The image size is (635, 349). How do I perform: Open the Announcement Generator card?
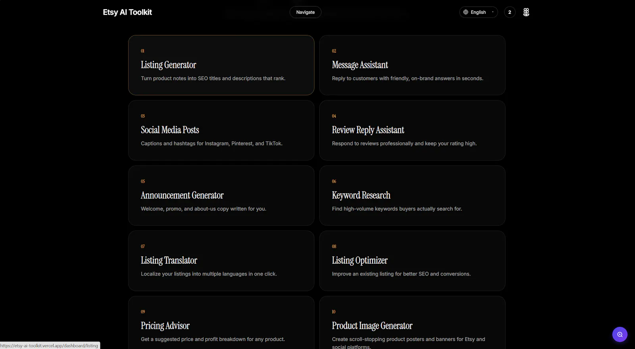click(221, 196)
